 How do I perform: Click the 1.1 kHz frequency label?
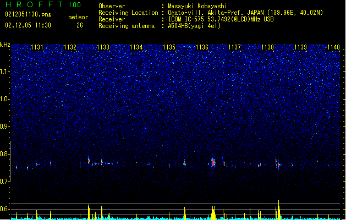tap(5, 71)
